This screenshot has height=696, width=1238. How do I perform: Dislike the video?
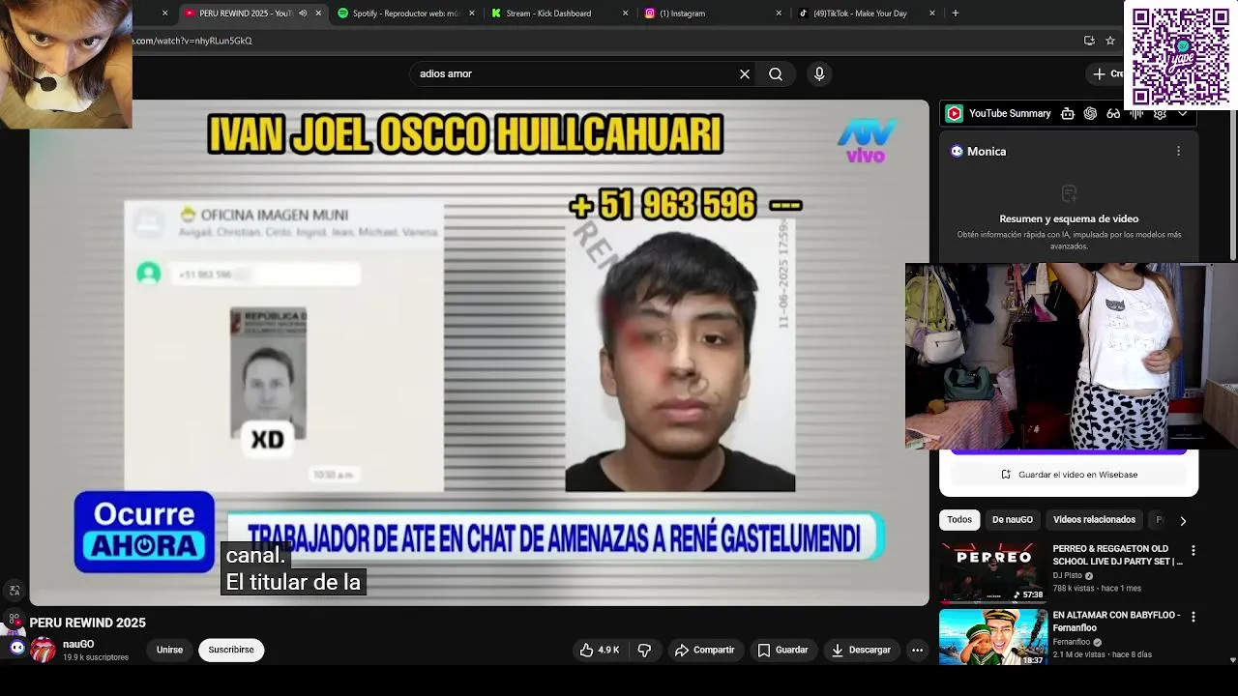tap(644, 650)
